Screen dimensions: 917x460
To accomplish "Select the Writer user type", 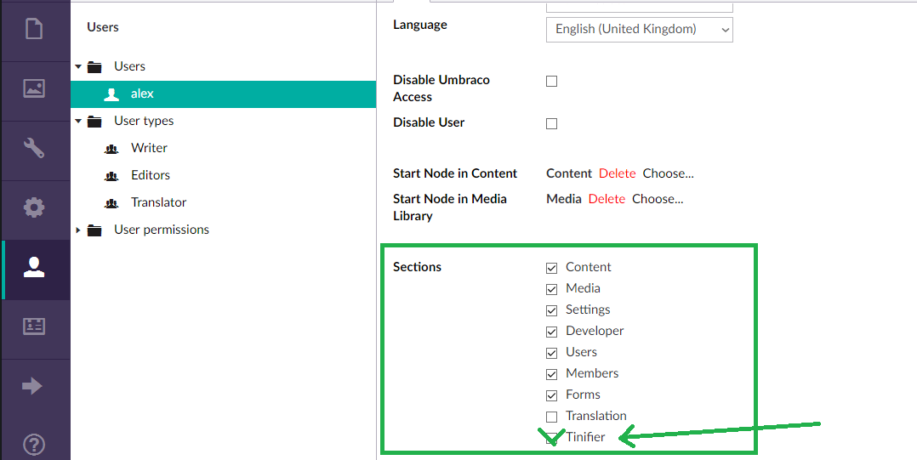I will point(149,148).
